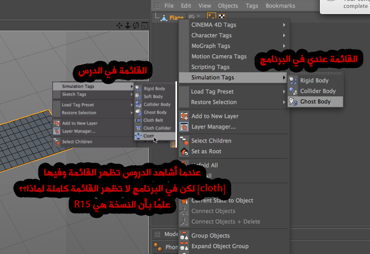Viewport: 370px width, 254px height.
Task: Select the Plane object in the tree
Action: point(176,18)
